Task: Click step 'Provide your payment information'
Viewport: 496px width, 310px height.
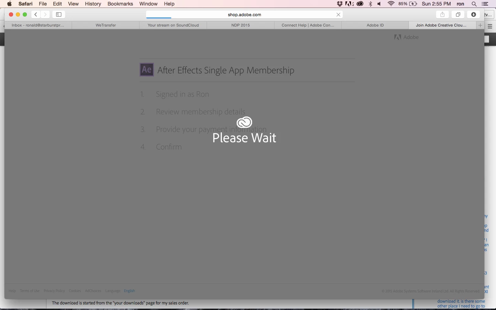Action: coord(211,129)
